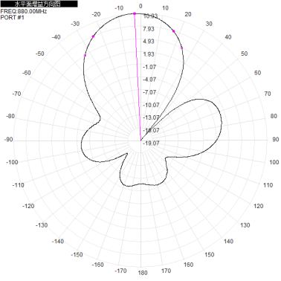The width and height of the screenshot is (281, 281).
Task: Click the 7.93 gain scale value
Action: (149, 29)
